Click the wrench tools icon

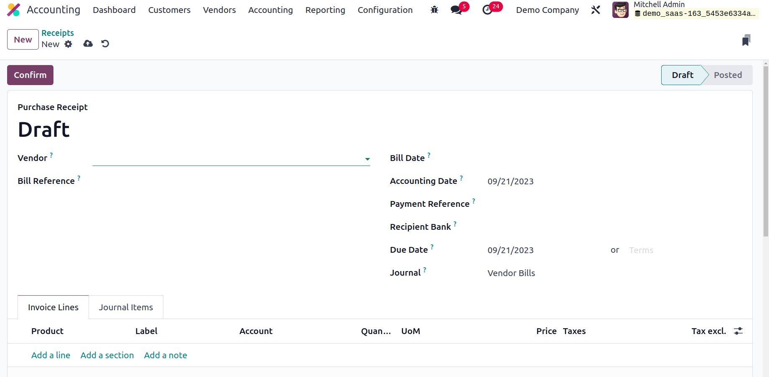tap(596, 10)
